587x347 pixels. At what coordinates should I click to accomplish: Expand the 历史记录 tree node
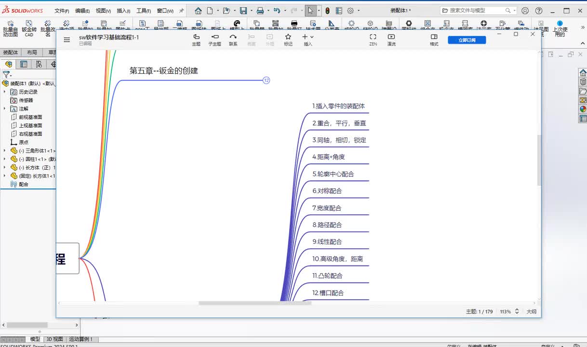(x=5, y=92)
